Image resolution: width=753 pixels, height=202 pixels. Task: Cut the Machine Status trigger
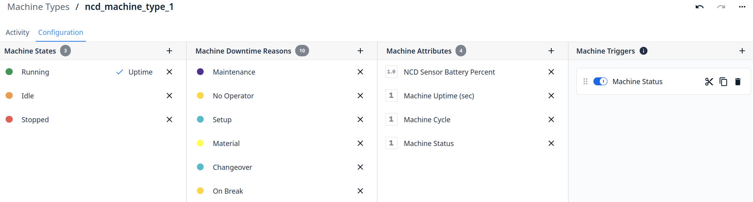709,82
